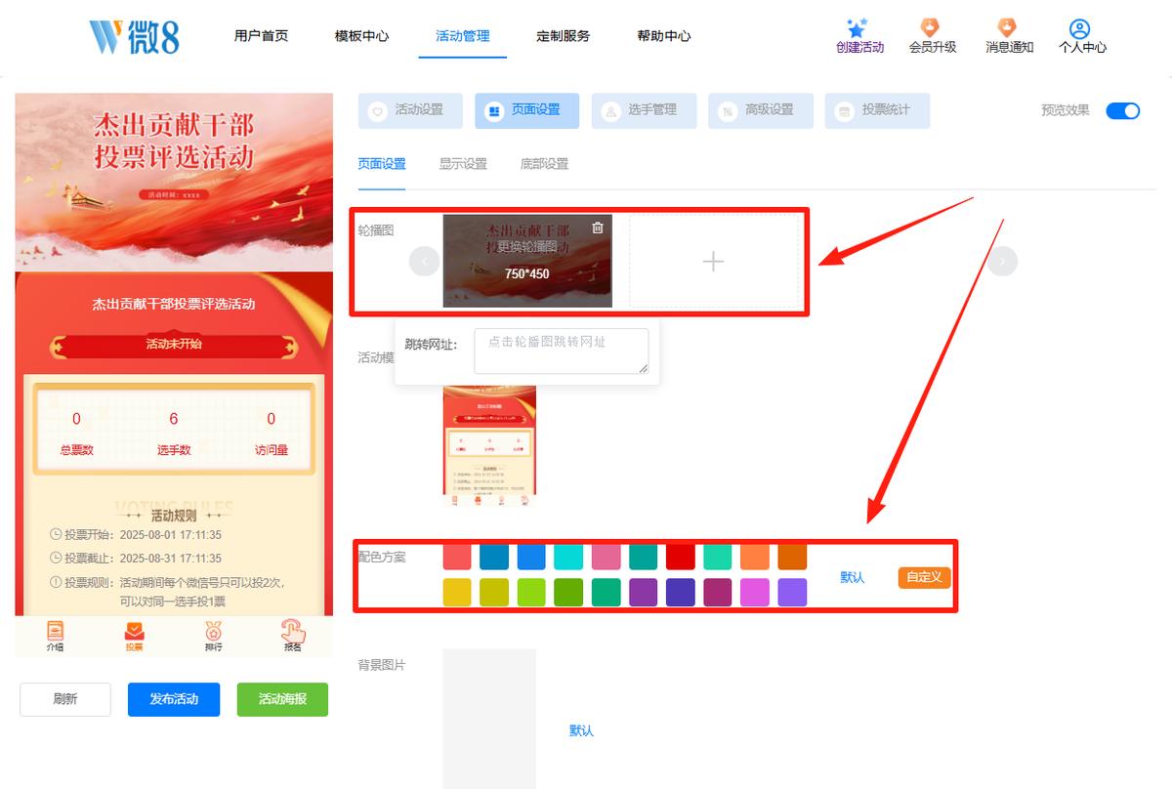Click the 更换轮播图 carousel thumbnail
Screen dimensions: 1172x789
[x=527, y=261]
